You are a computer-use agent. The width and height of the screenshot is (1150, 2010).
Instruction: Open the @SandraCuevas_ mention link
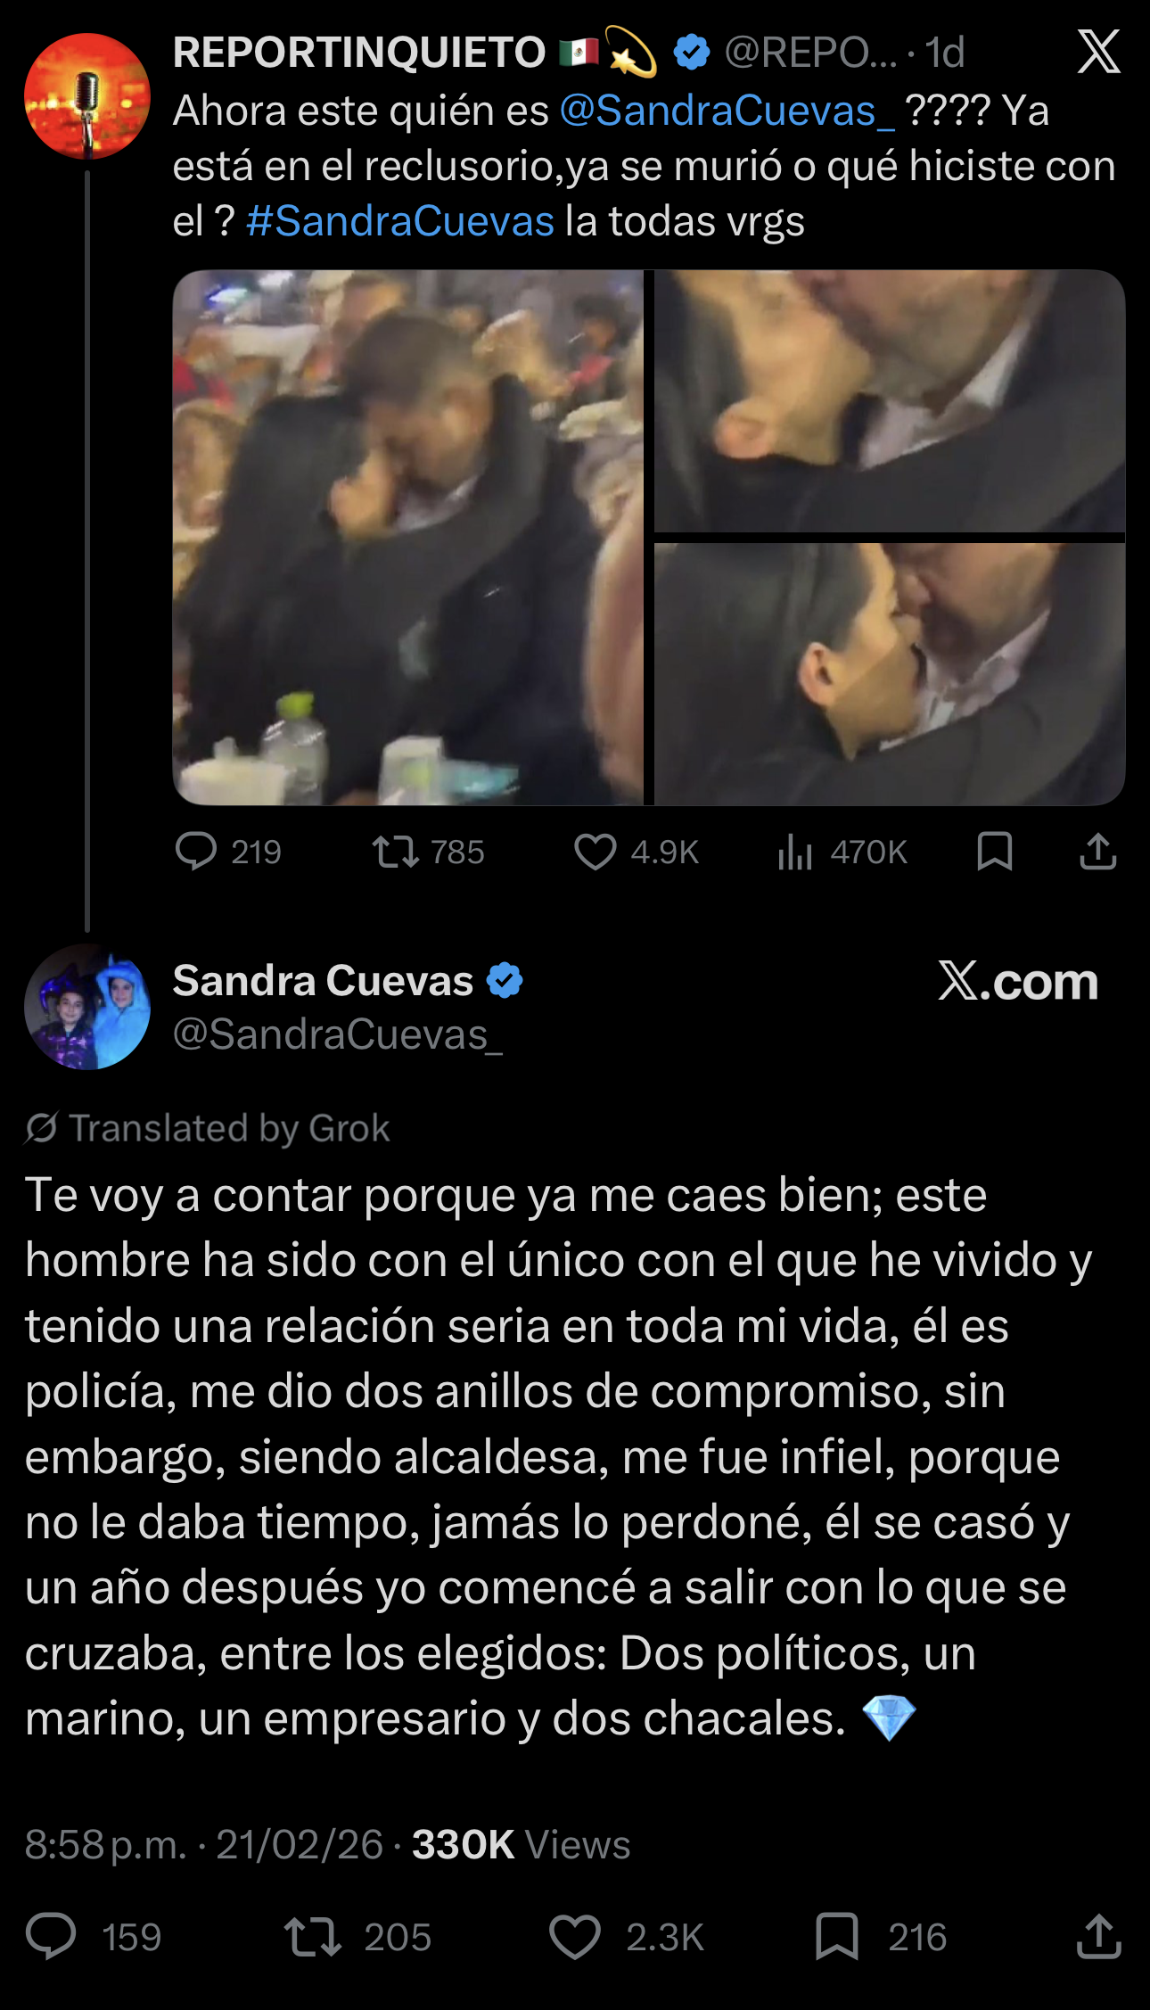pyautogui.click(x=727, y=111)
